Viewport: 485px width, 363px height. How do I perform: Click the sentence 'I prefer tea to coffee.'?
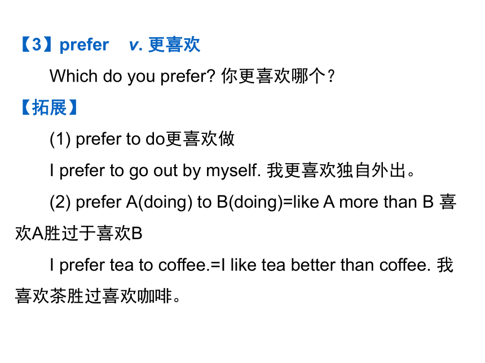pyautogui.click(x=130, y=265)
